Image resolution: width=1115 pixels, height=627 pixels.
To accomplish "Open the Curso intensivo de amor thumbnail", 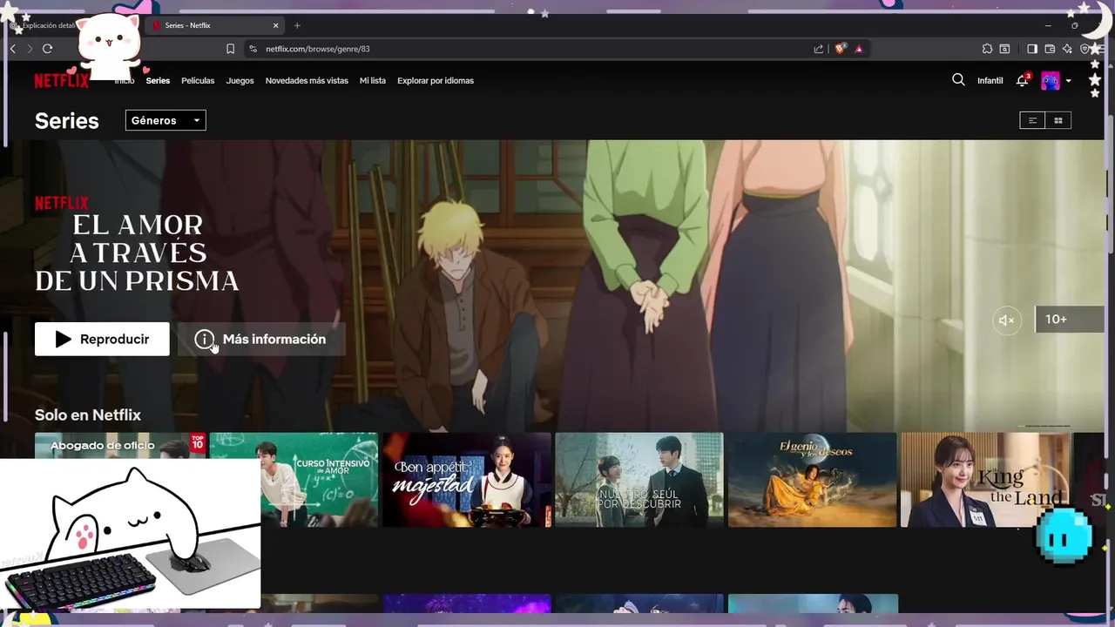I will 294,480.
